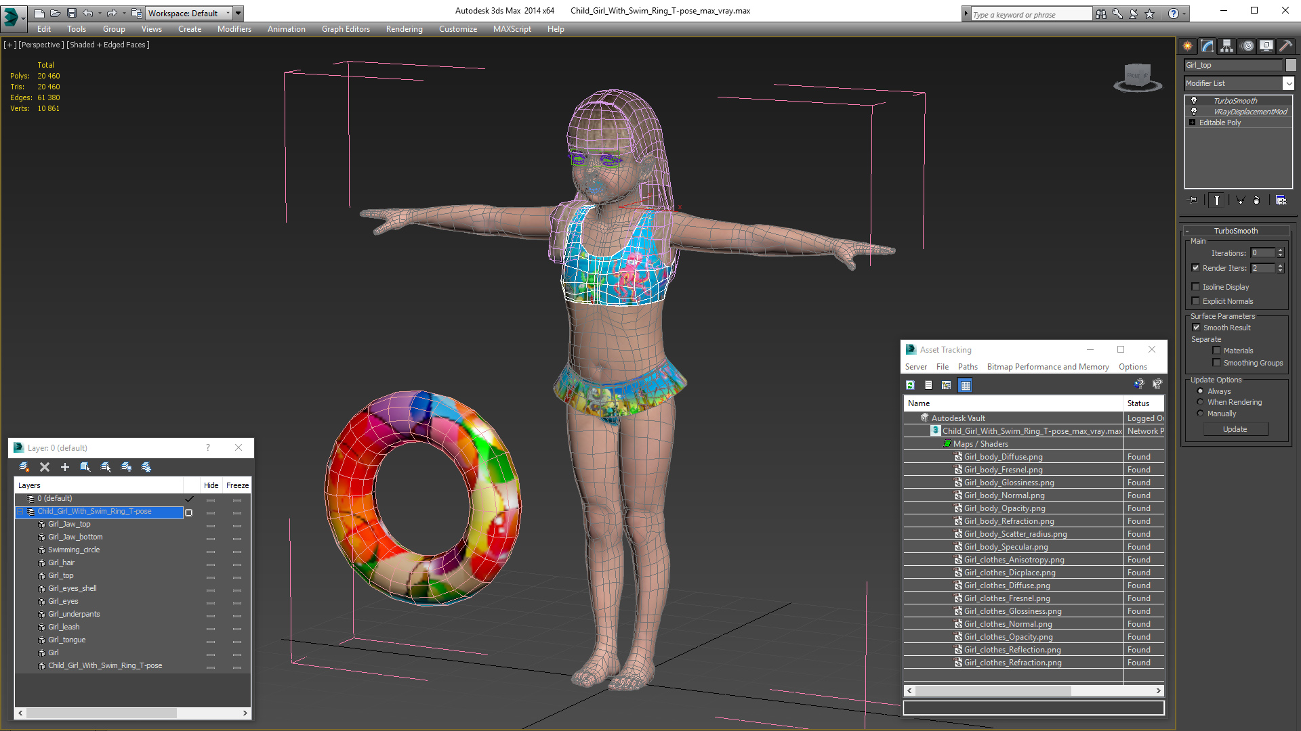Click the Shaded + Edged Faces viewport label
1301x731 pixels.
[107, 45]
